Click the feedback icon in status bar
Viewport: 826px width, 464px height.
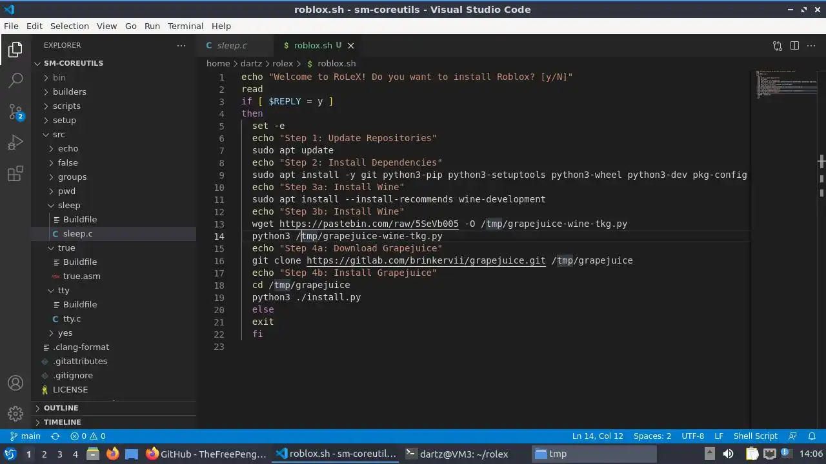click(x=793, y=436)
